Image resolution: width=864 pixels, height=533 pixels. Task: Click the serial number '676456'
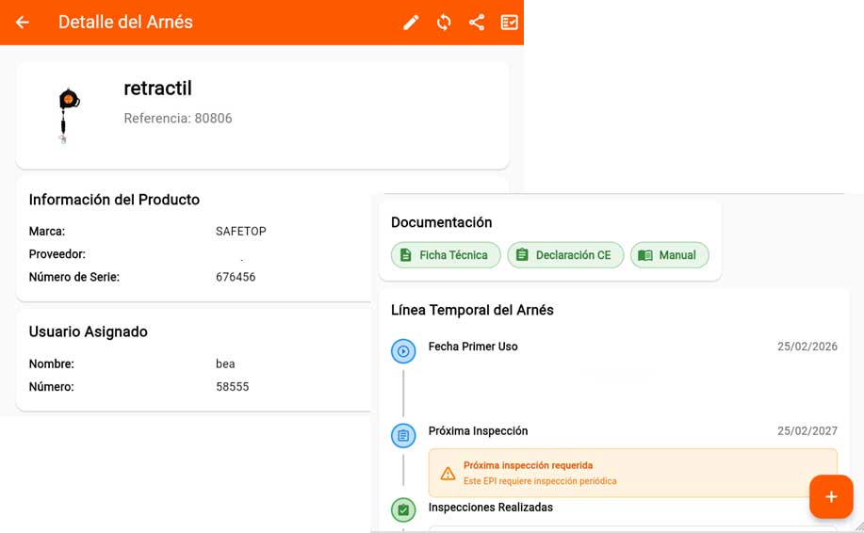coord(236,277)
